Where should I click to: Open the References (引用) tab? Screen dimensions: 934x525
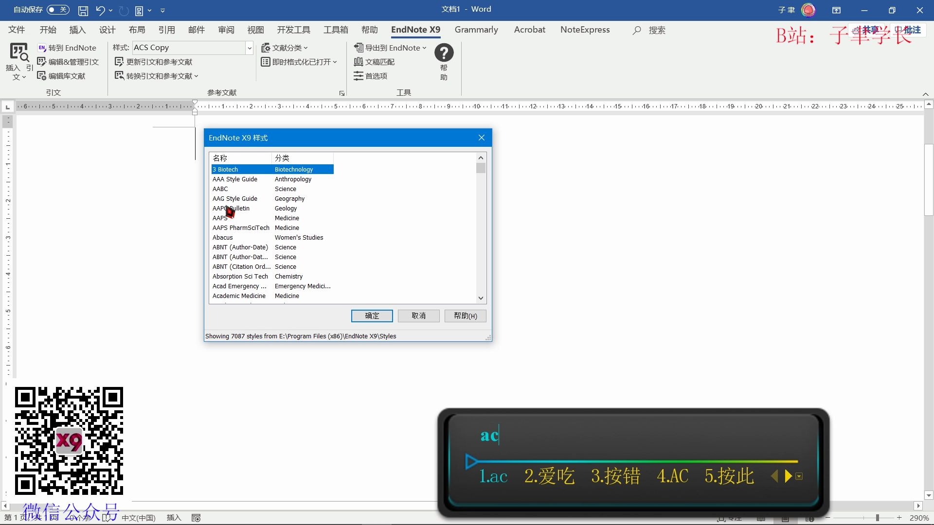[166, 30]
